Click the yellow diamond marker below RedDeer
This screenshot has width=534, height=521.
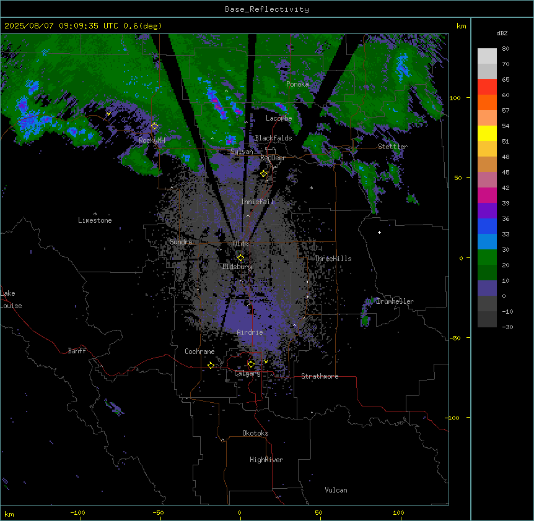264,174
